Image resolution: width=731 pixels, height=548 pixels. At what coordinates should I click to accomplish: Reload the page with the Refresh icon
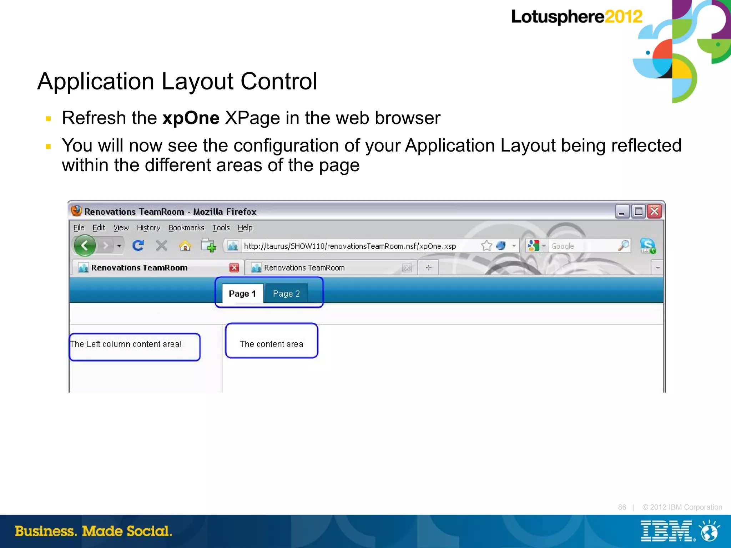pos(138,246)
